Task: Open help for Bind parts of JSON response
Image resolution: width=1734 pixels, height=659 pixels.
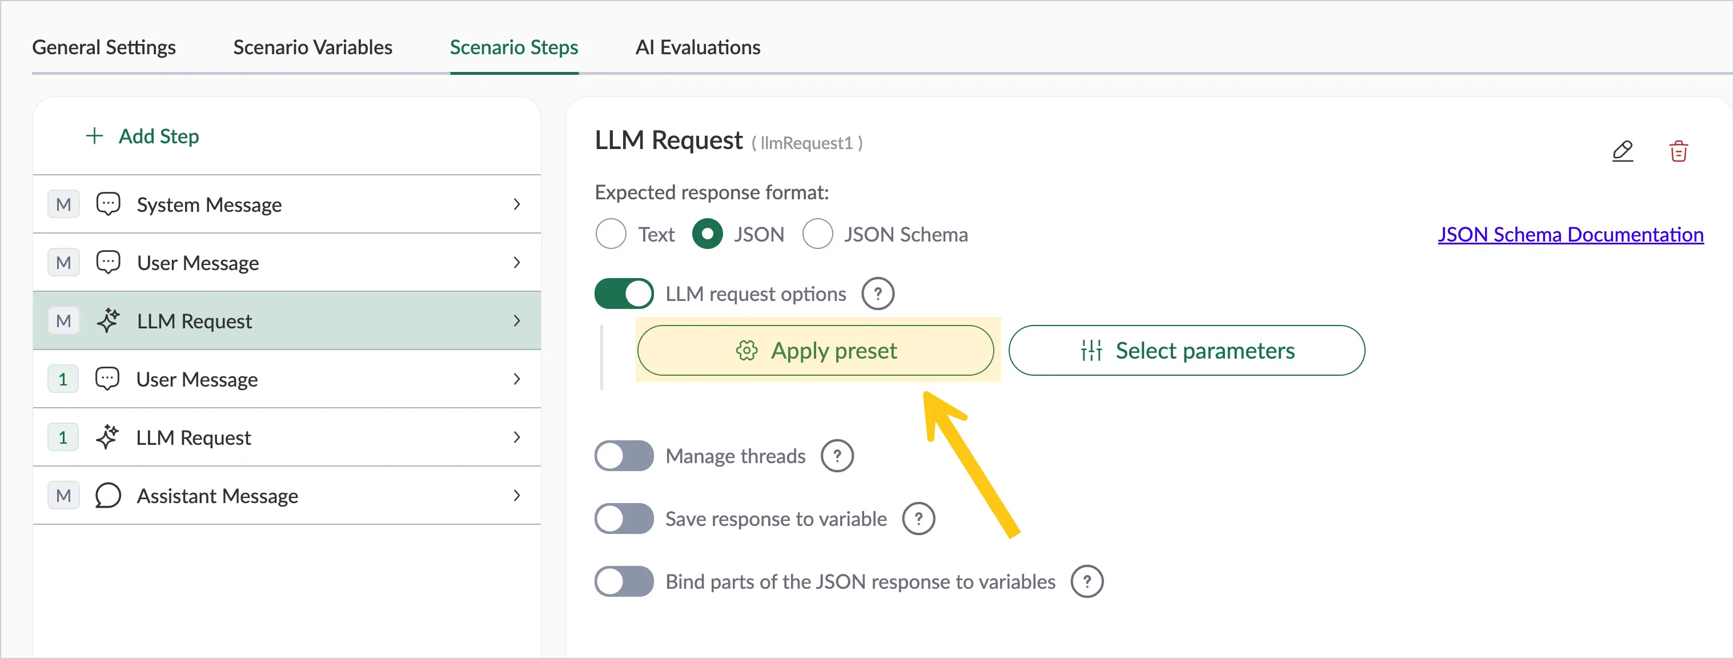Action: tap(1086, 581)
